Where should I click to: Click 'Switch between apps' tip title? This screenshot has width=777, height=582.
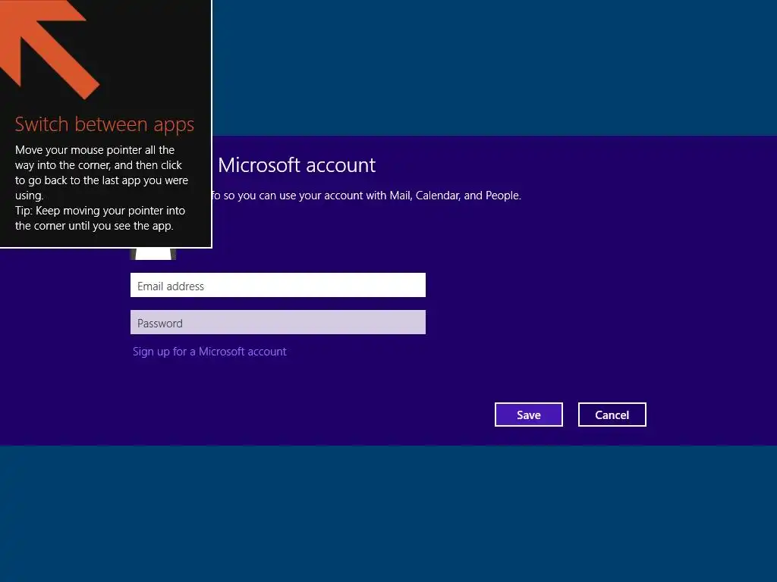[x=104, y=124]
